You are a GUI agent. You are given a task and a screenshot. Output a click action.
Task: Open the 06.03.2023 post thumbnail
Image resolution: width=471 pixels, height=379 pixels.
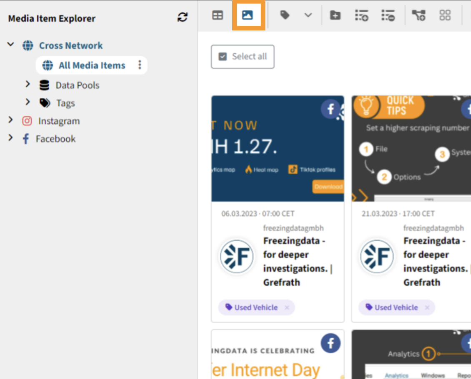[278, 149]
